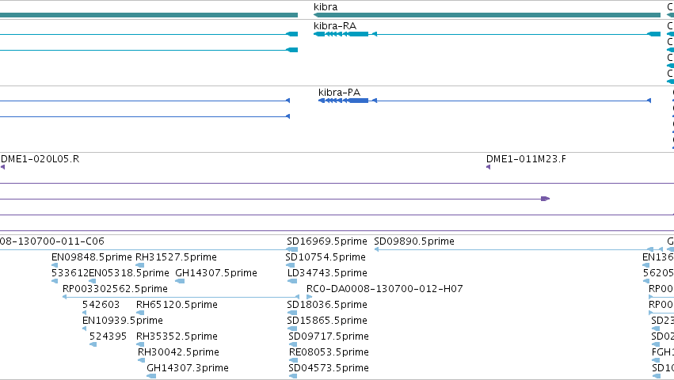The width and height of the screenshot is (674, 380).
Task: Select the RH35352.5prime label
Action: point(177,336)
